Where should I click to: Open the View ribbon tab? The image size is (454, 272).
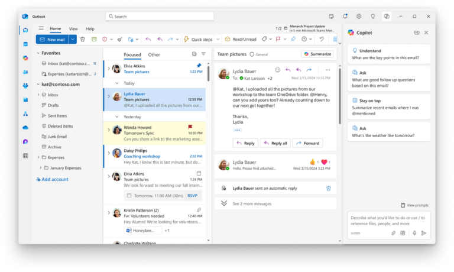pos(73,28)
